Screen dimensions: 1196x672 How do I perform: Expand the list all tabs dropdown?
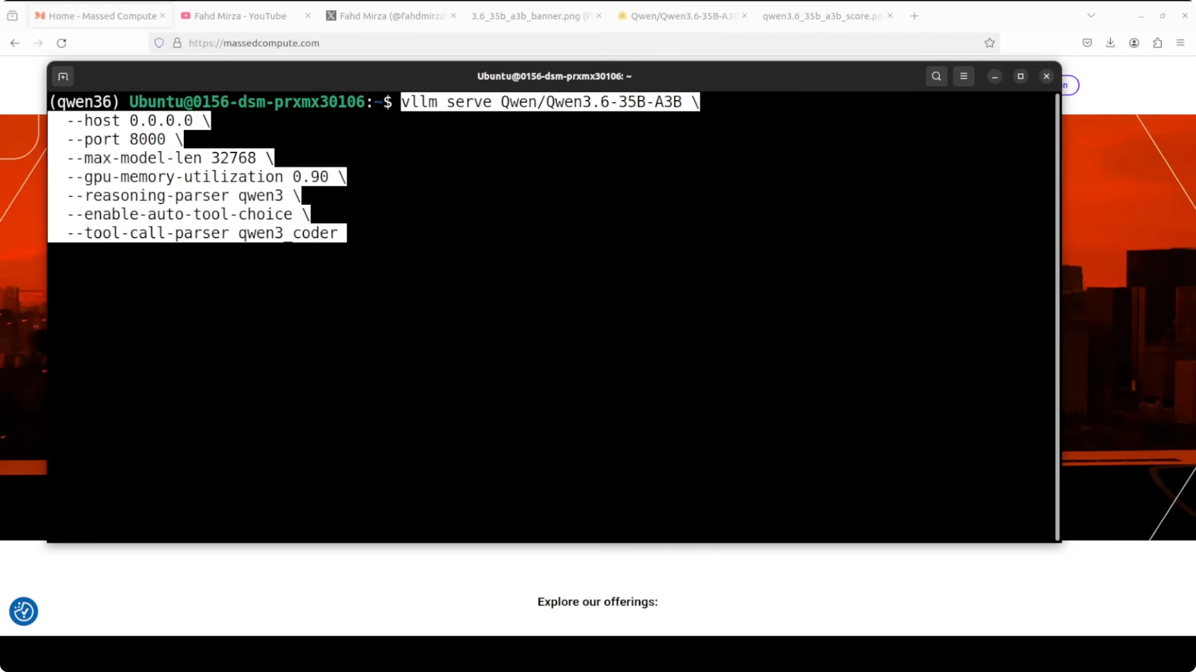click(x=1091, y=16)
